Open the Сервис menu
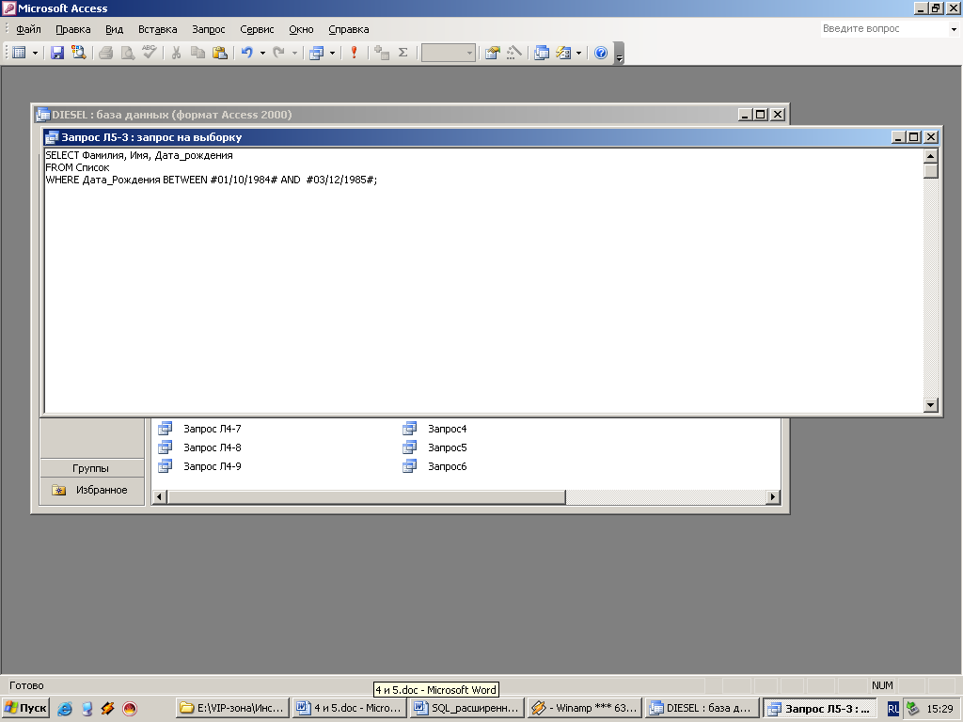Screen dimensions: 963x722 (257, 29)
